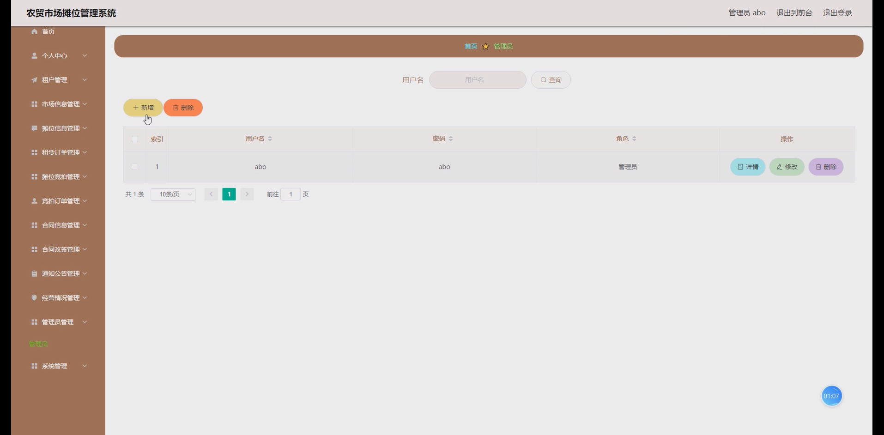884x435 pixels.
Task: Expand the 竞拍订单管理 chevron
Action: coord(85,201)
